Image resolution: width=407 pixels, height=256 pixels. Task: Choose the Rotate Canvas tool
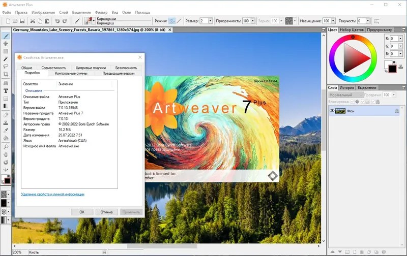point(6,162)
